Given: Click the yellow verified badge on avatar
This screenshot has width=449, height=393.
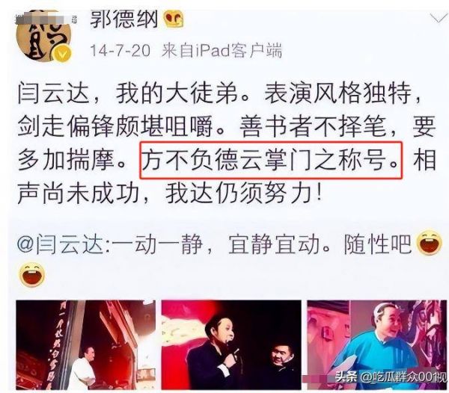Looking at the screenshot, I should [x=63, y=54].
